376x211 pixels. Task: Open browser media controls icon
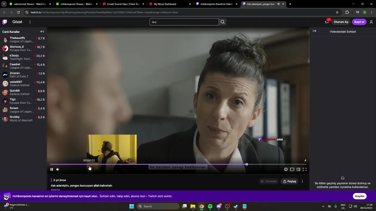[x=357, y=12]
